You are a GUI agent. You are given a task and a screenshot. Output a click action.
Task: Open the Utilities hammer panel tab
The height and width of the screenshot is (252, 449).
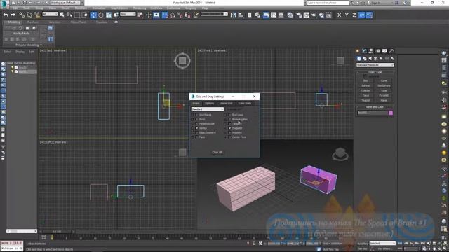coord(391,51)
